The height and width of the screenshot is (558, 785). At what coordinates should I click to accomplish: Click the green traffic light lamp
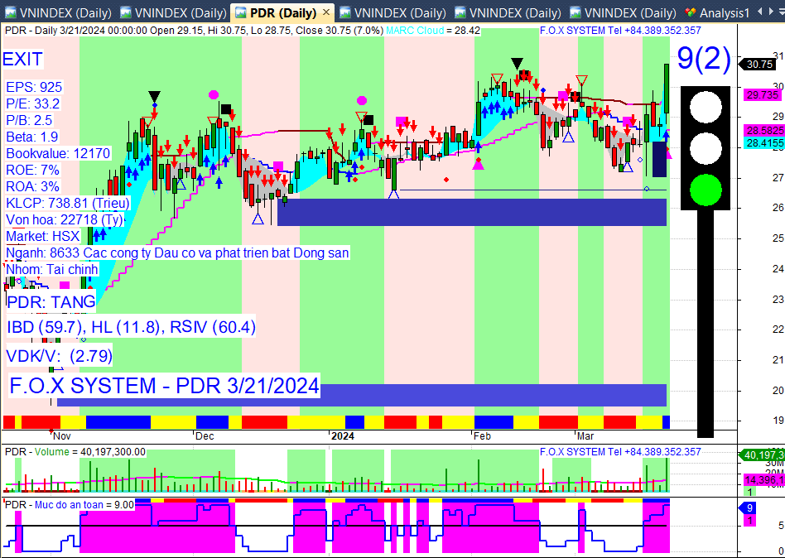tap(705, 190)
